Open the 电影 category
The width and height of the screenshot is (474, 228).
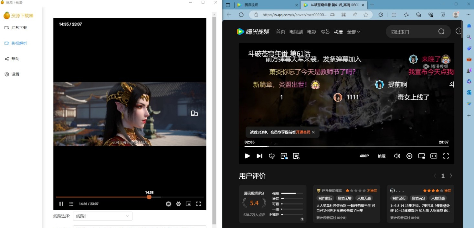coord(311,32)
